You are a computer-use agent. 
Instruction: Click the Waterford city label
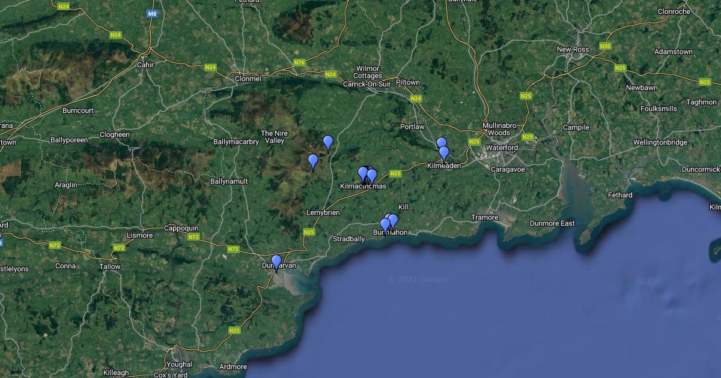point(502,148)
